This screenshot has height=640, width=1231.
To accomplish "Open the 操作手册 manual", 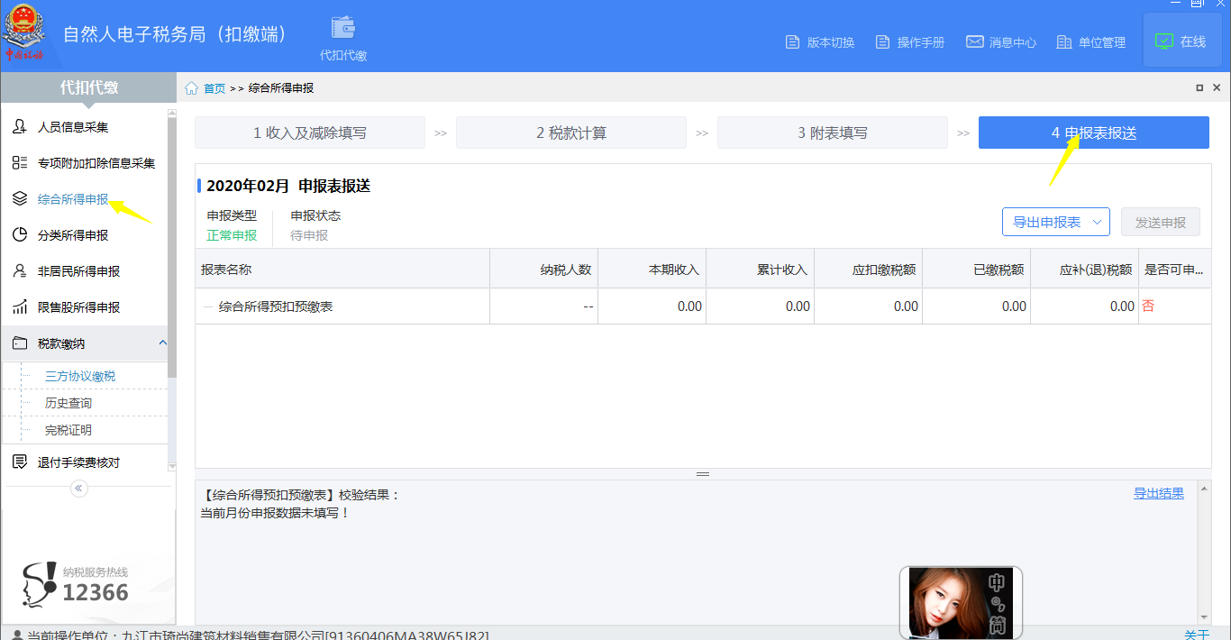I will [x=909, y=41].
